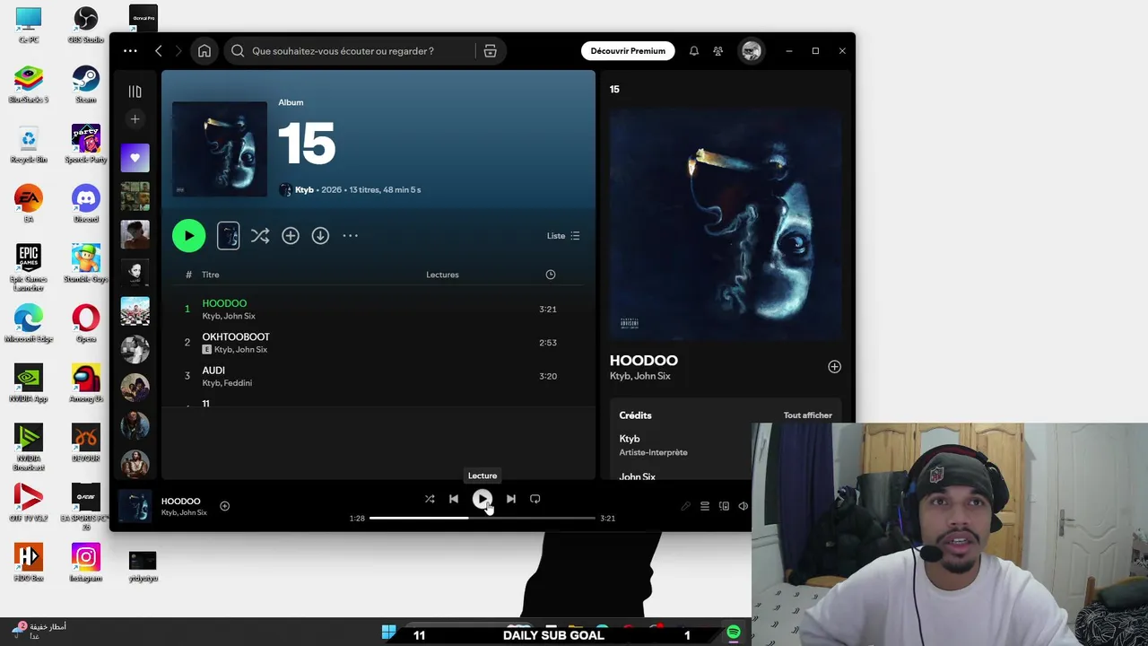Expand the library sidebar icon
1148x646 pixels.
135,92
